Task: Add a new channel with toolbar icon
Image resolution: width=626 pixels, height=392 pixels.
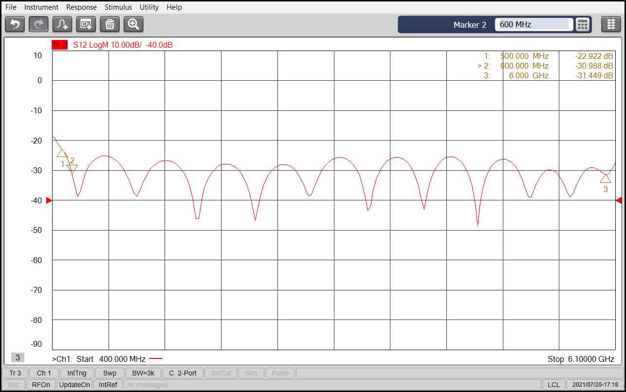Action: click(86, 24)
